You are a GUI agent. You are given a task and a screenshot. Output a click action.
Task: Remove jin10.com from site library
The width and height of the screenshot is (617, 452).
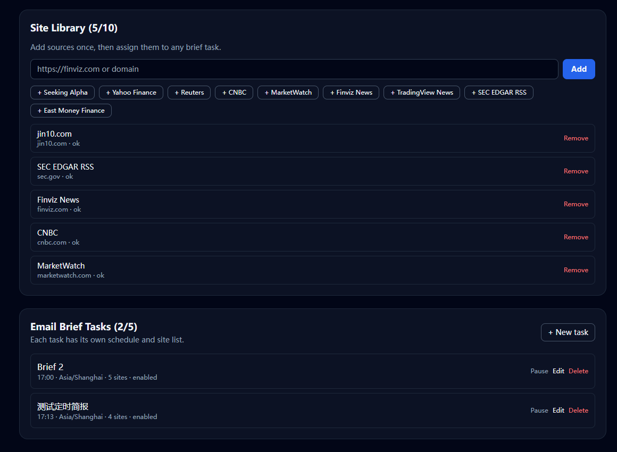tap(576, 138)
